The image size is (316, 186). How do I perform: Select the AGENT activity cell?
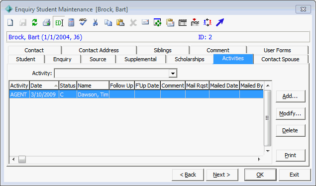(x=19, y=94)
